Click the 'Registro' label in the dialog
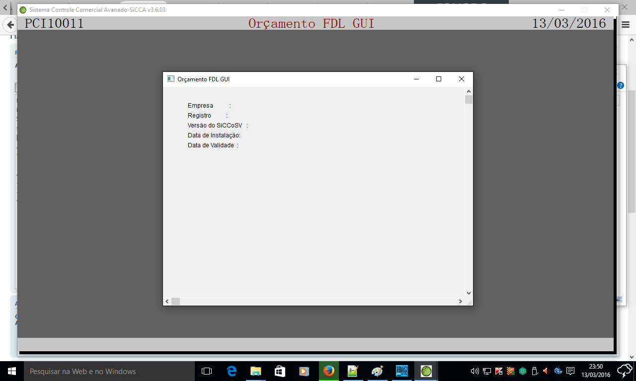Screen dimensions: 636x381 (x=199, y=116)
